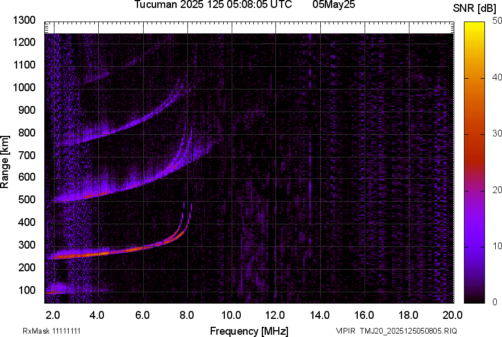502x337 pixels.
Task: Click the colorbar tick label 40
Action: coord(497,77)
